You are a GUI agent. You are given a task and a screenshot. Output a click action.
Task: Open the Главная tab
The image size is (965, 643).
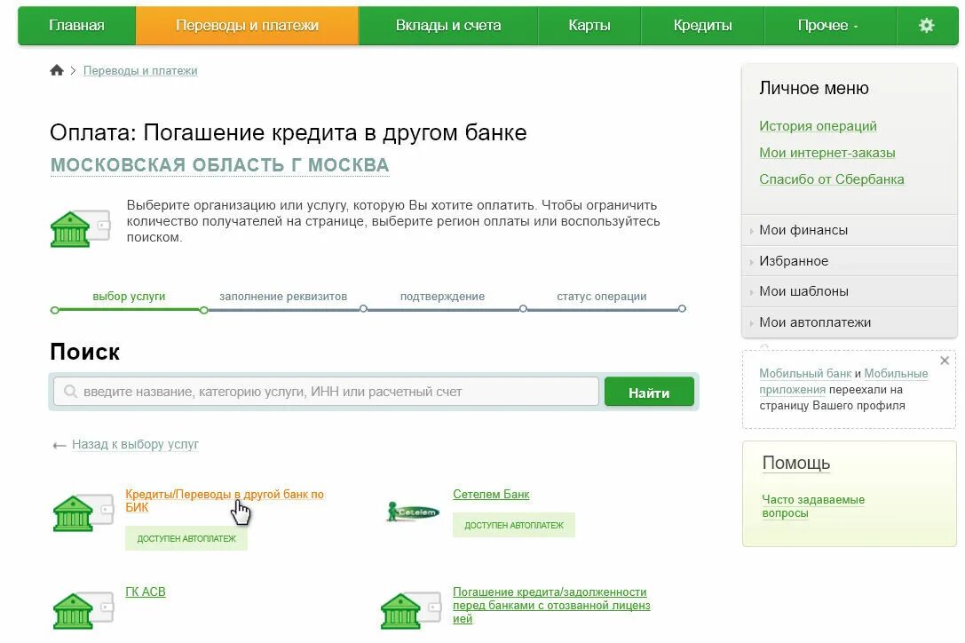coord(77,26)
